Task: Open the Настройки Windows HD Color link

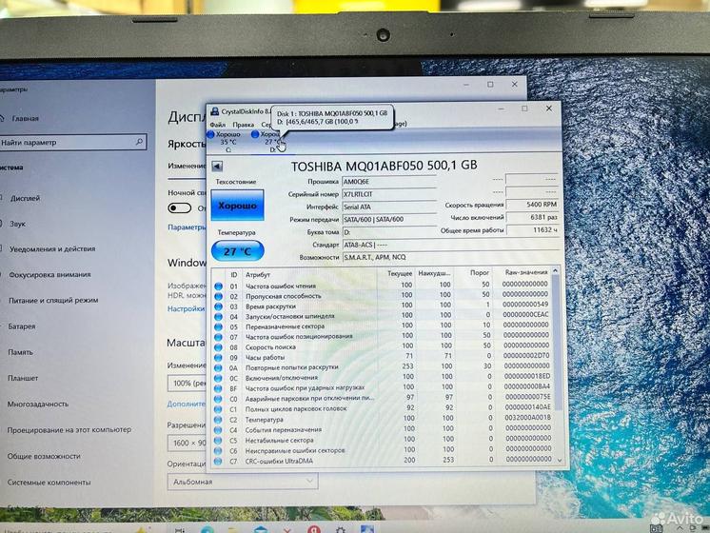Action: [187, 308]
